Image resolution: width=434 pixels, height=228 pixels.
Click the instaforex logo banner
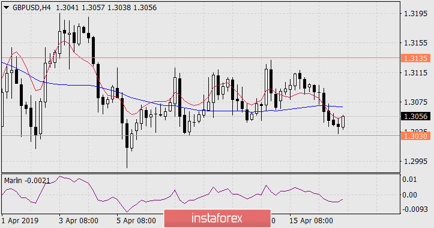(217, 218)
